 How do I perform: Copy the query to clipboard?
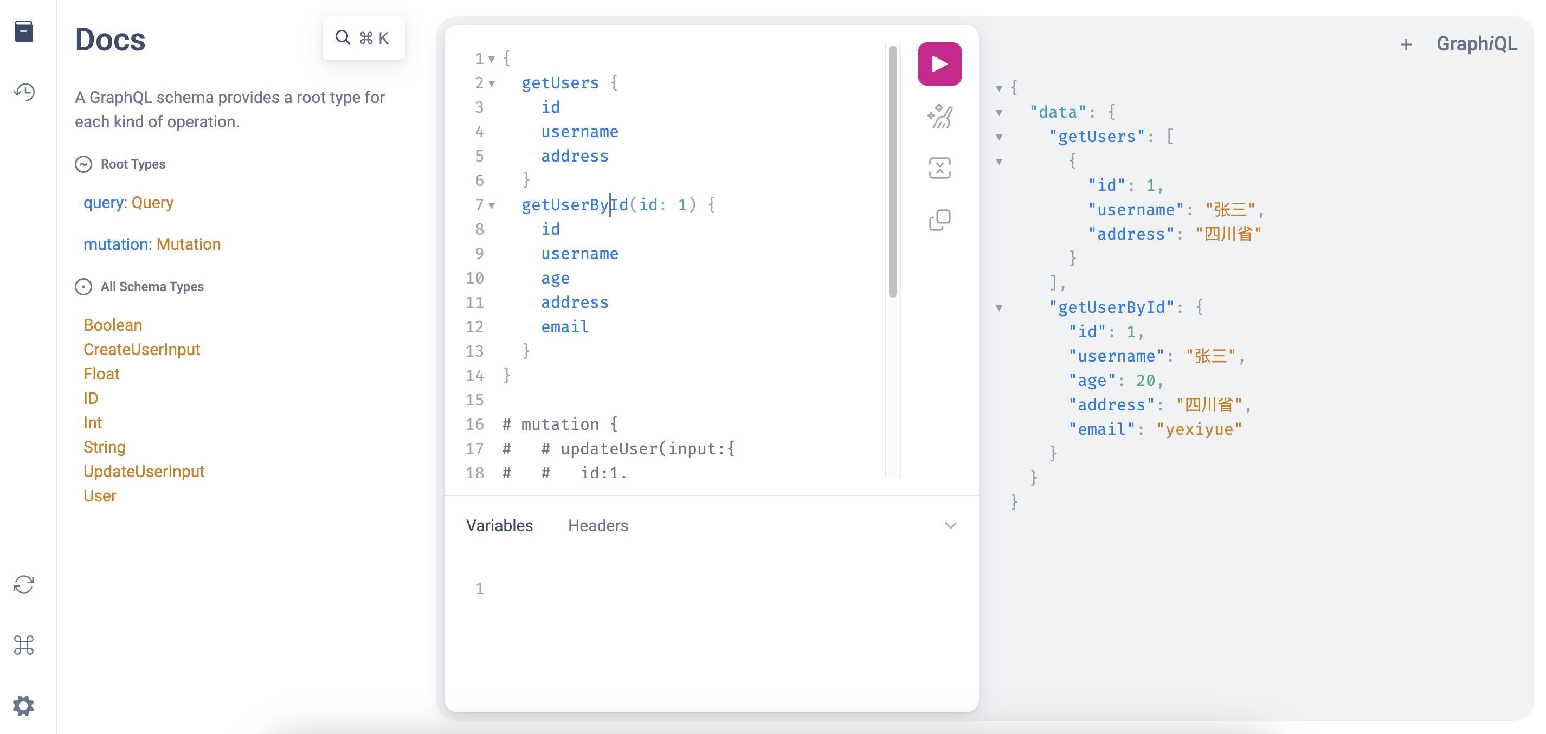pos(939,220)
